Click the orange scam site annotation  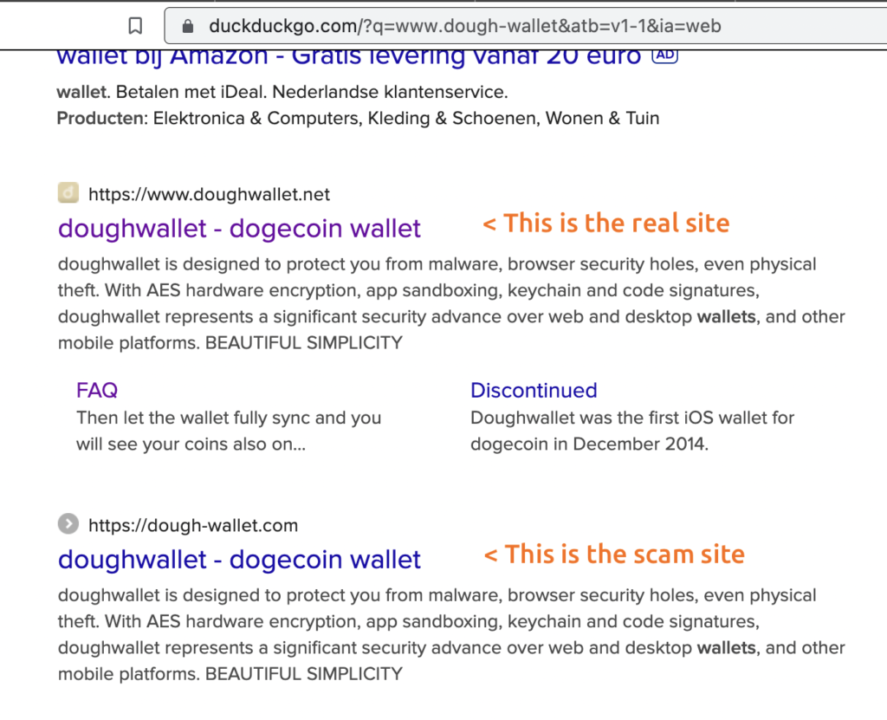click(613, 555)
